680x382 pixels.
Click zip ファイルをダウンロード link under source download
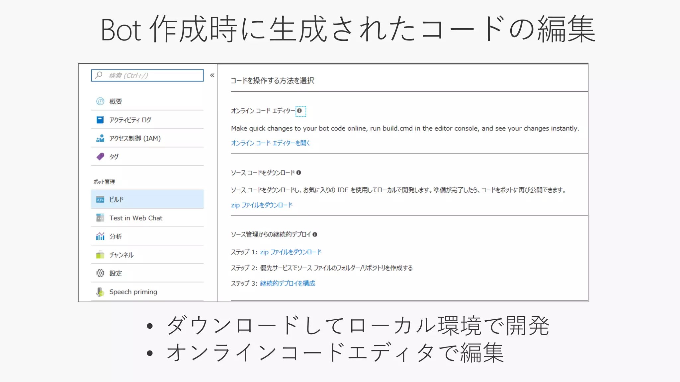pyautogui.click(x=262, y=205)
